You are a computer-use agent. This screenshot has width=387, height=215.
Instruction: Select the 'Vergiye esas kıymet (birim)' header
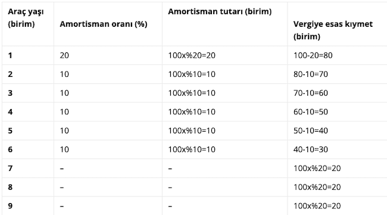pyautogui.click(x=333, y=30)
